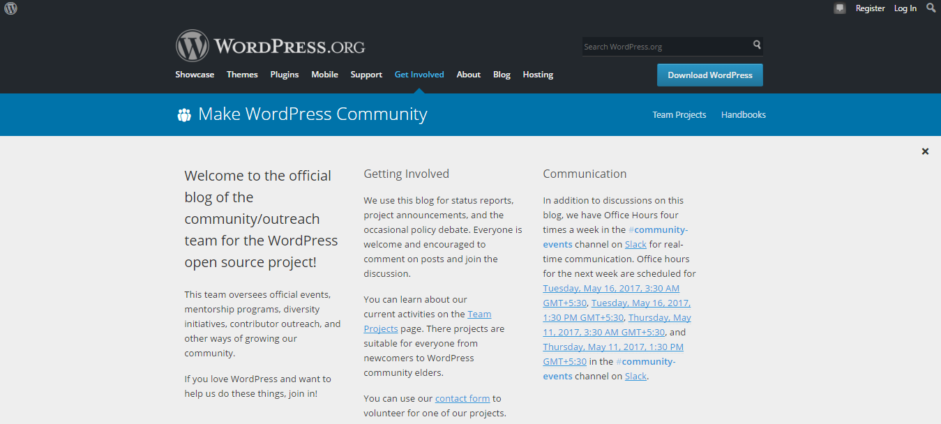Open Tuesday, May 16, 2017, 3:30 AM link
The height and width of the screenshot is (424, 941).
[611, 296]
